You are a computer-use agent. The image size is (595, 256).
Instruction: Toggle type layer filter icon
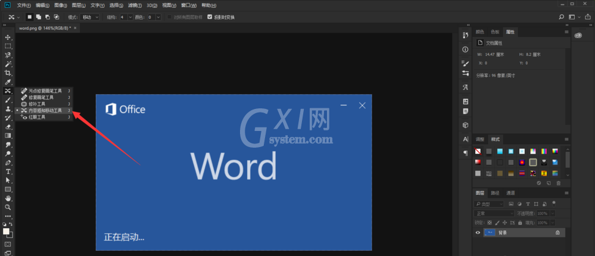(528, 204)
